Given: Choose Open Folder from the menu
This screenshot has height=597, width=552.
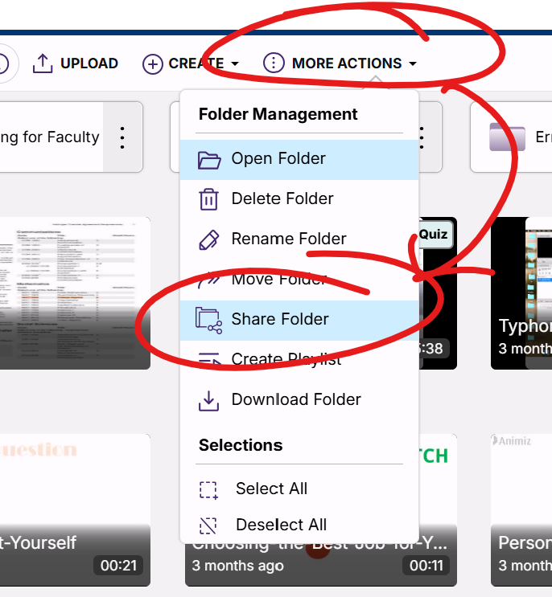Looking at the screenshot, I should pyautogui.click(x=299, y=160).
